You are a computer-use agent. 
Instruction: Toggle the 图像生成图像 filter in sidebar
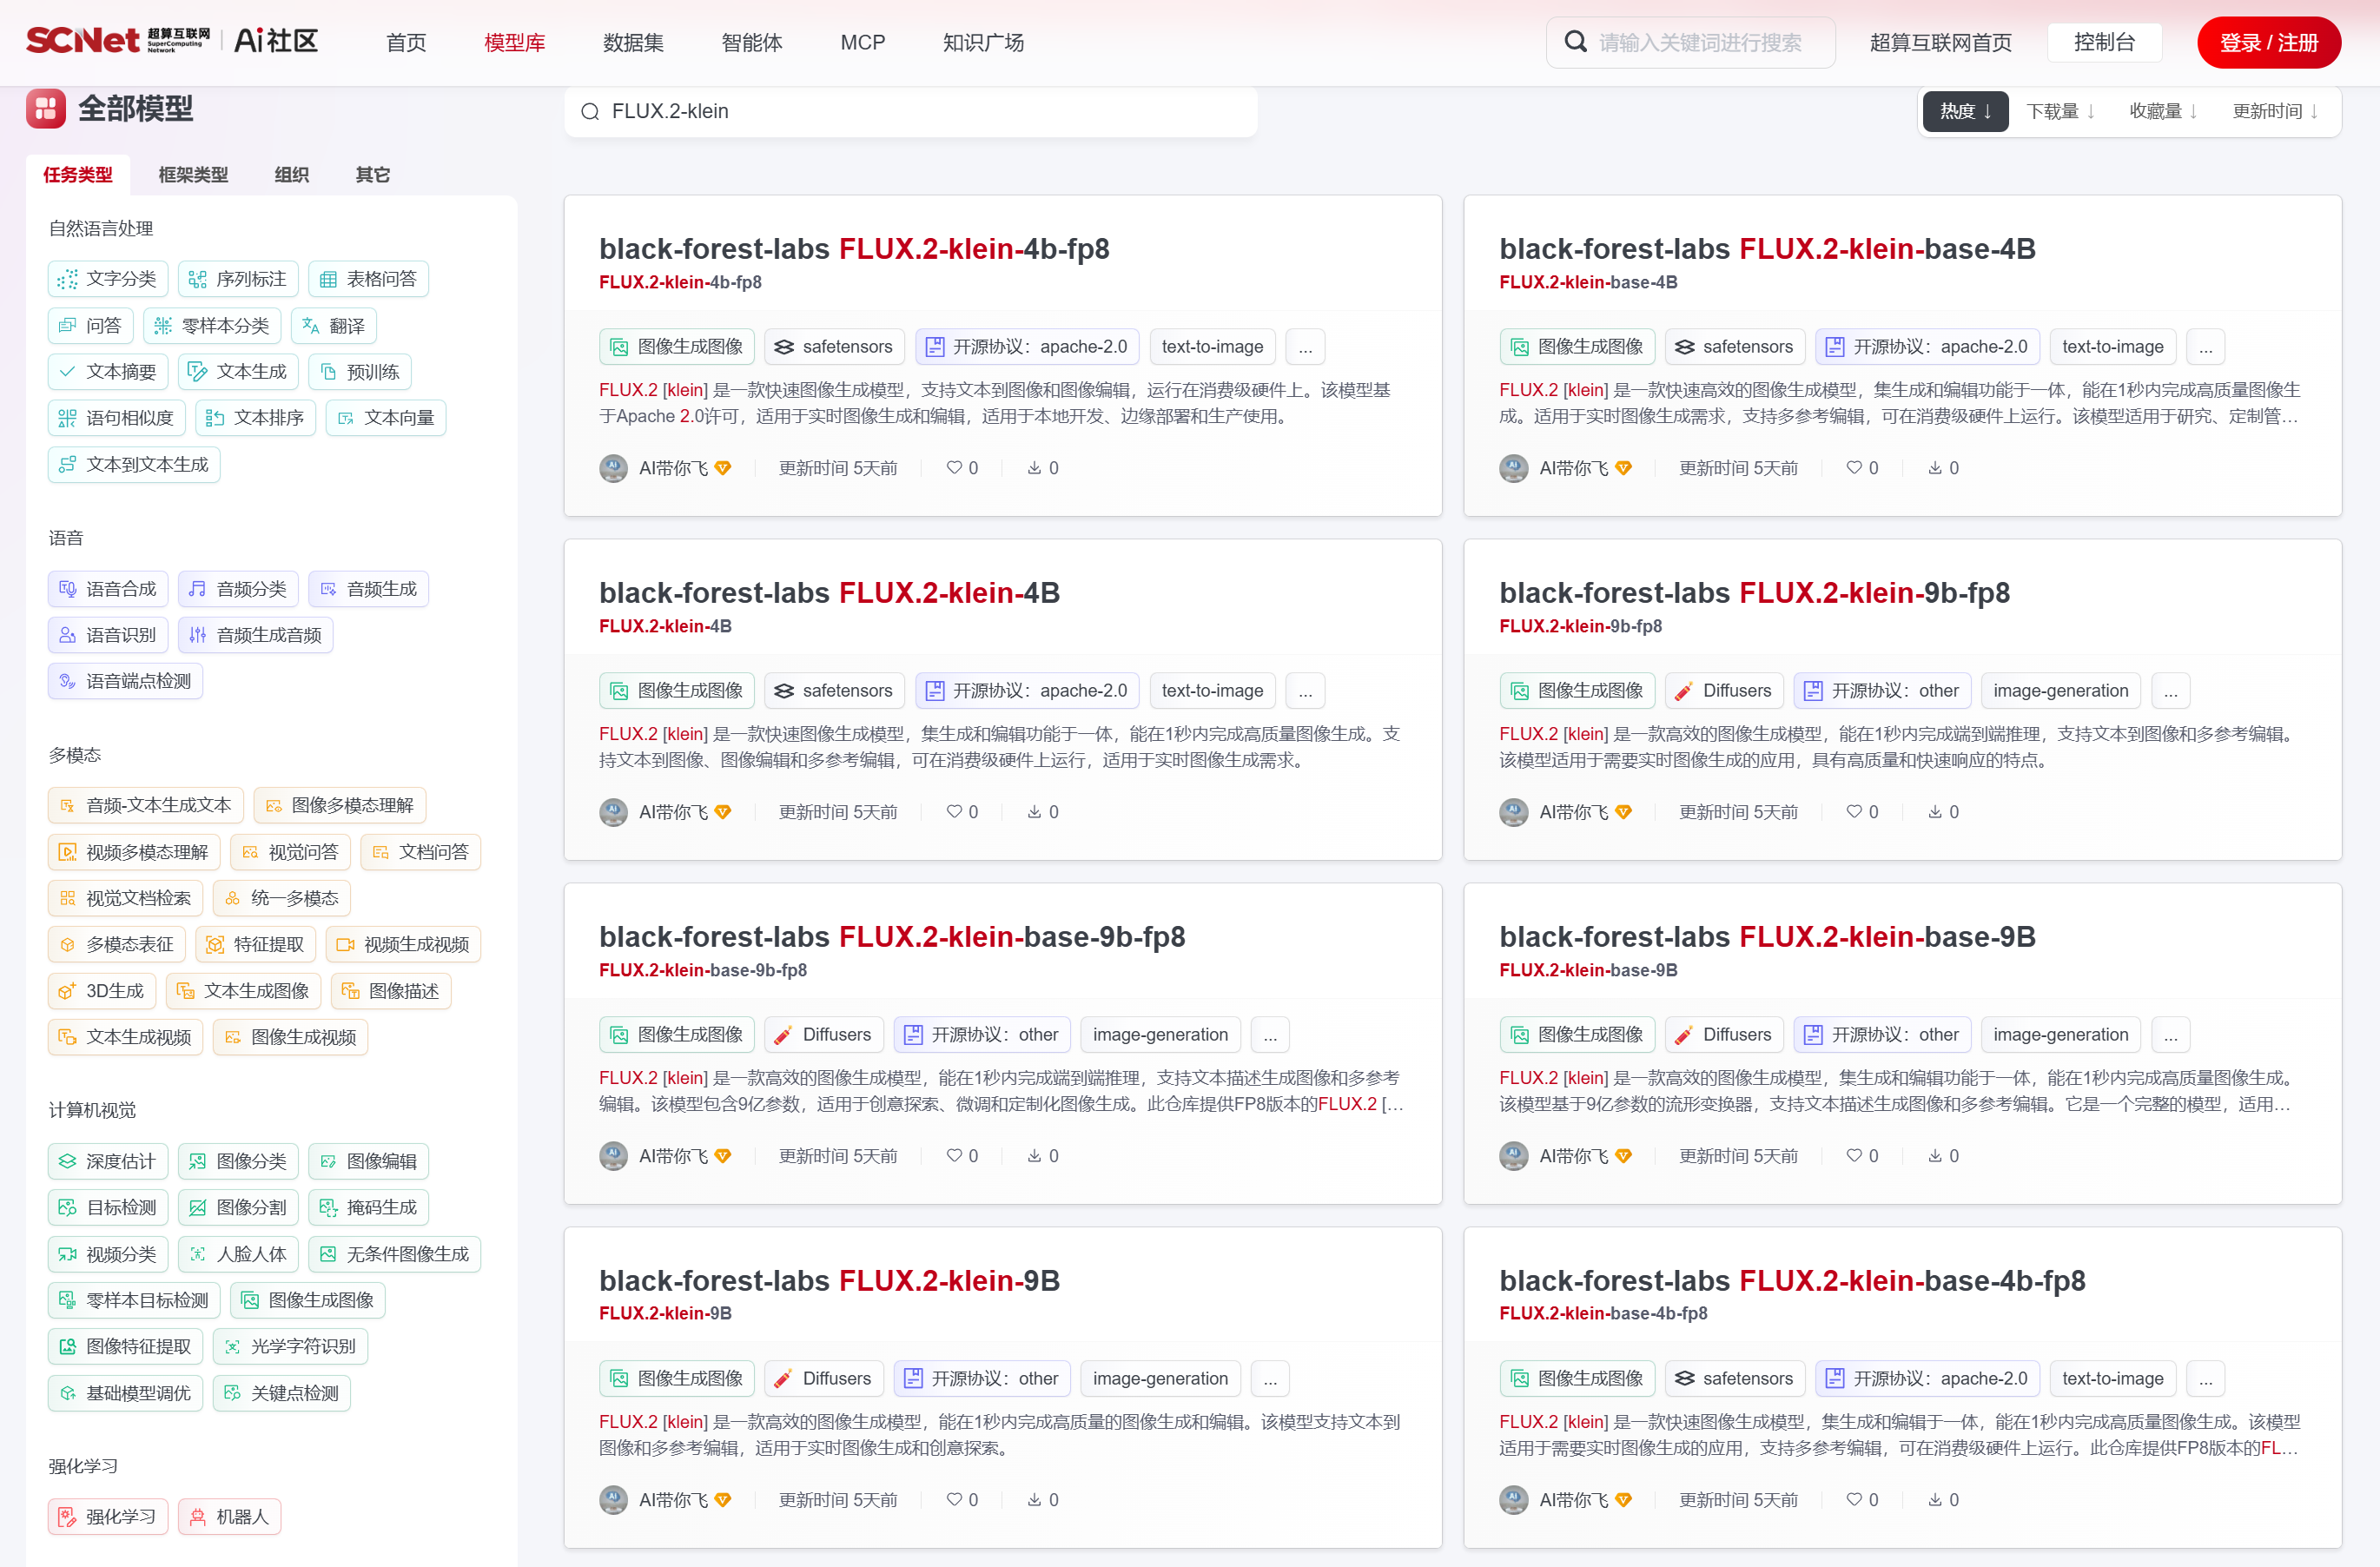[307, 1300]
